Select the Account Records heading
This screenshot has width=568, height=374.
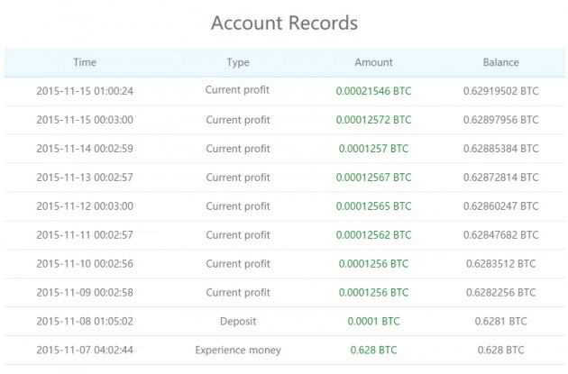[x=284, y=23]
